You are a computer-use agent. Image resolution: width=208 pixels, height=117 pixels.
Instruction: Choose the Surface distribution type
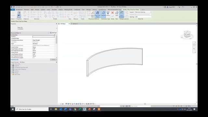[108, 14]
